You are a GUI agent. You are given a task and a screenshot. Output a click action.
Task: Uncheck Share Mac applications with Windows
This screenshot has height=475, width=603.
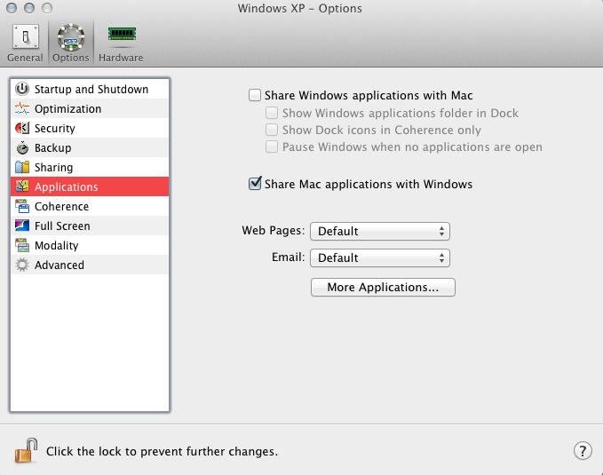pos(255,184)
